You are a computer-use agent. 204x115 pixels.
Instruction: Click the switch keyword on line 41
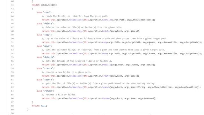point(36,5)
